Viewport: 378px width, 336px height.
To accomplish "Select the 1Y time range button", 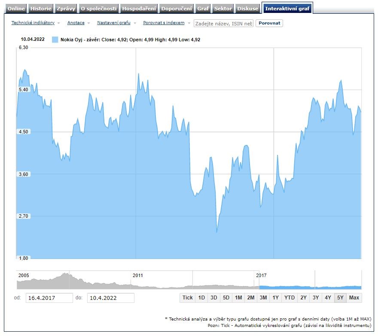I will pos(276,298).
